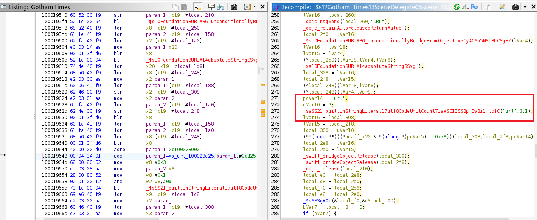537x220 pixels.
Task: Open the browser field formatter icon
Action: [211, 7]
